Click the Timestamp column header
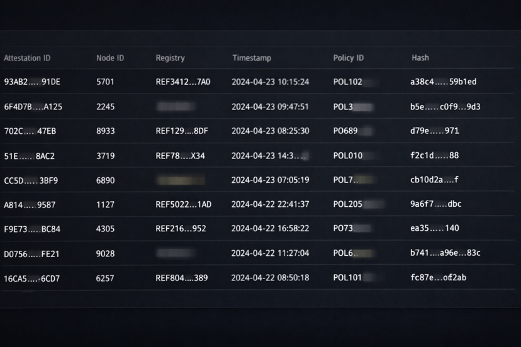Screen dimensions: 521x347 [x=252, y=58]
